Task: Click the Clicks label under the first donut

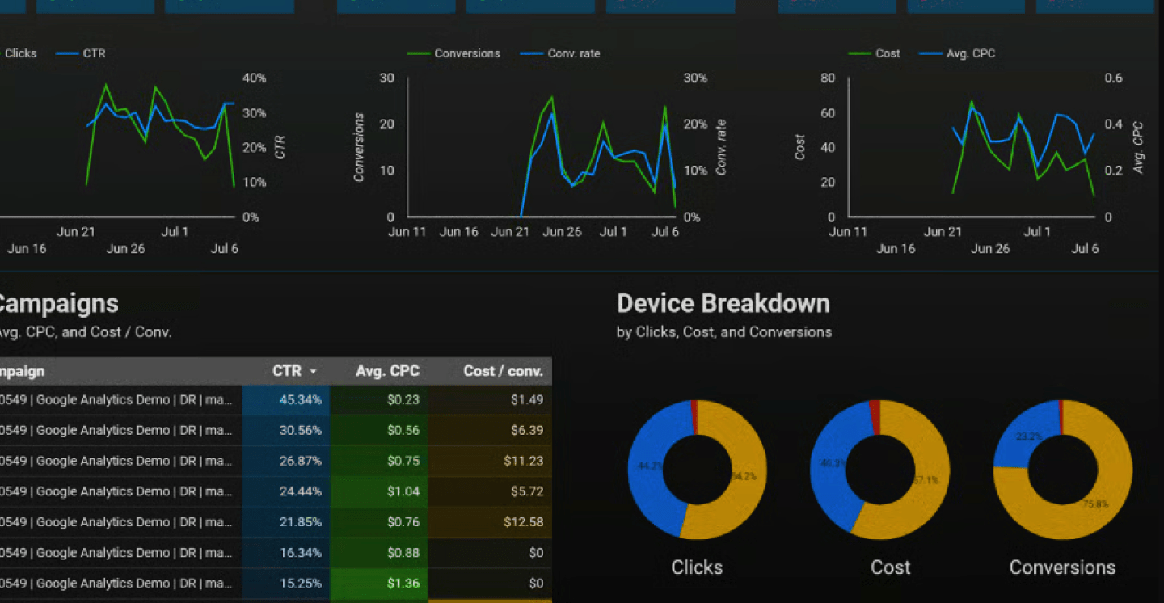Action: (x=697, y=567)
